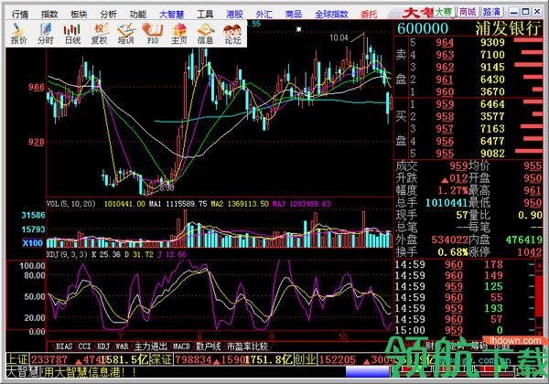Click sell level 1 price 960
The image size is (549, 384).
tap(445, 91)
